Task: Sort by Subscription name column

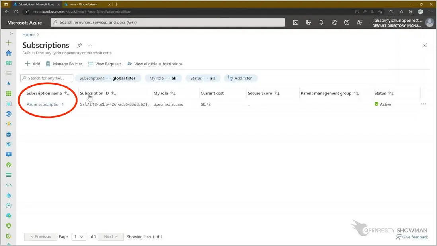Action: [x=48, y=93]
